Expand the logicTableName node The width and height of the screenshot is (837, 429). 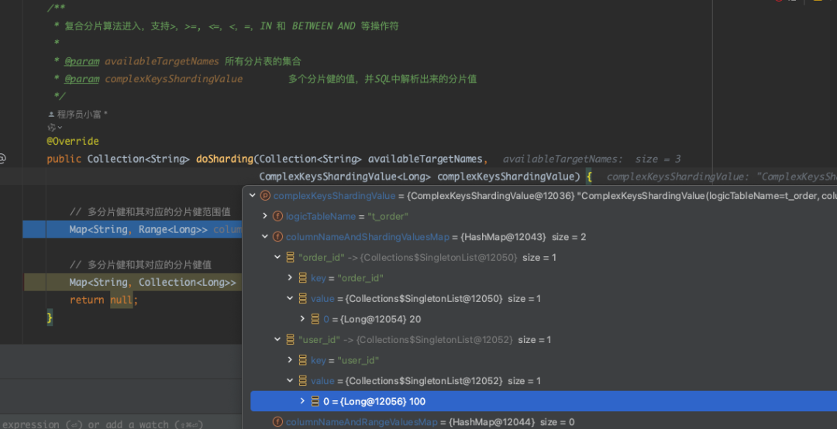point(264,216)
